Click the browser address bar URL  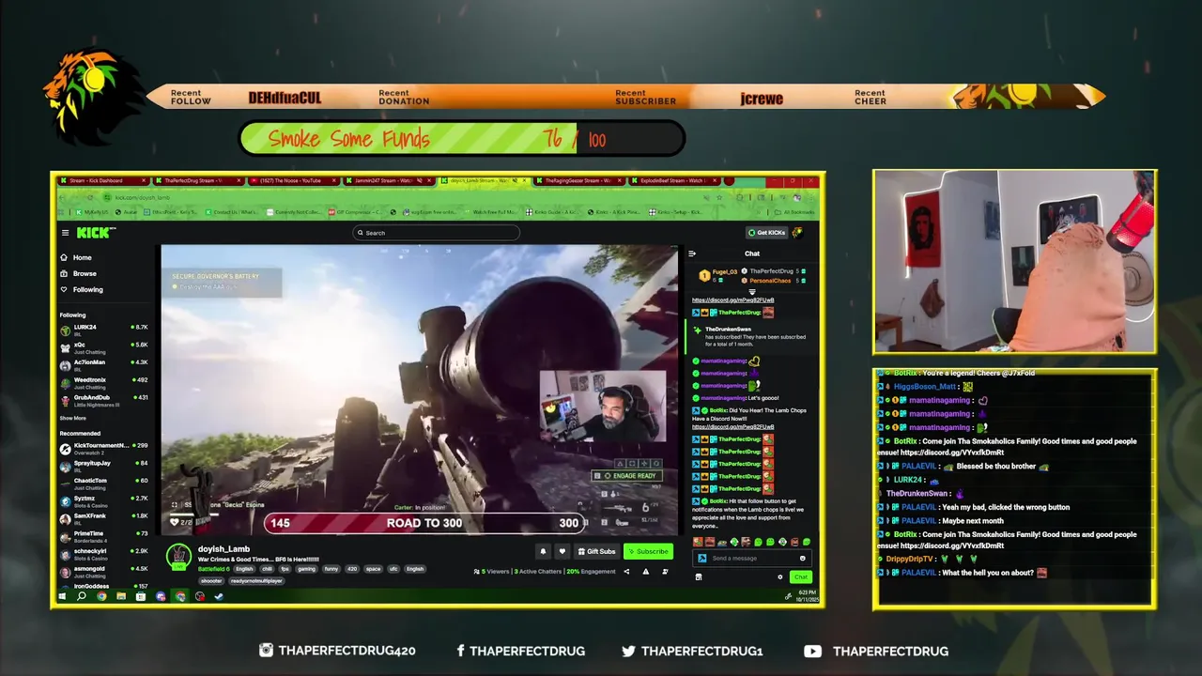143,197
